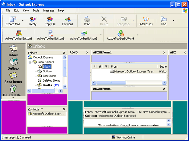Close the ADXO pane
Screen dimensions: 189x141
pyautogui.click(x=87, y=52)
